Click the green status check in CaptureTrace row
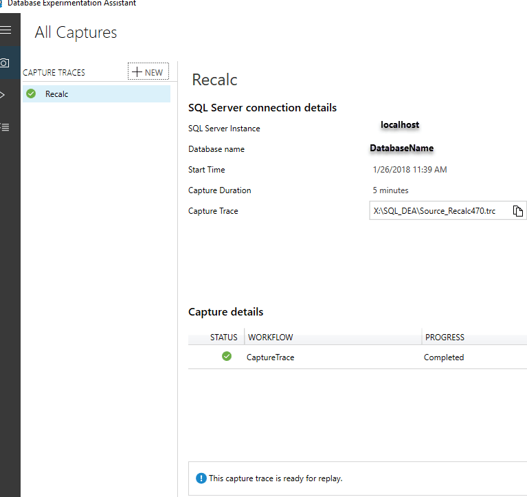This screenshot has width=527, height=497. [x=227, y=357]
